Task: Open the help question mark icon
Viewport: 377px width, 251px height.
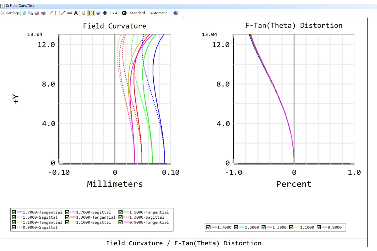Action: click(176, 13)
